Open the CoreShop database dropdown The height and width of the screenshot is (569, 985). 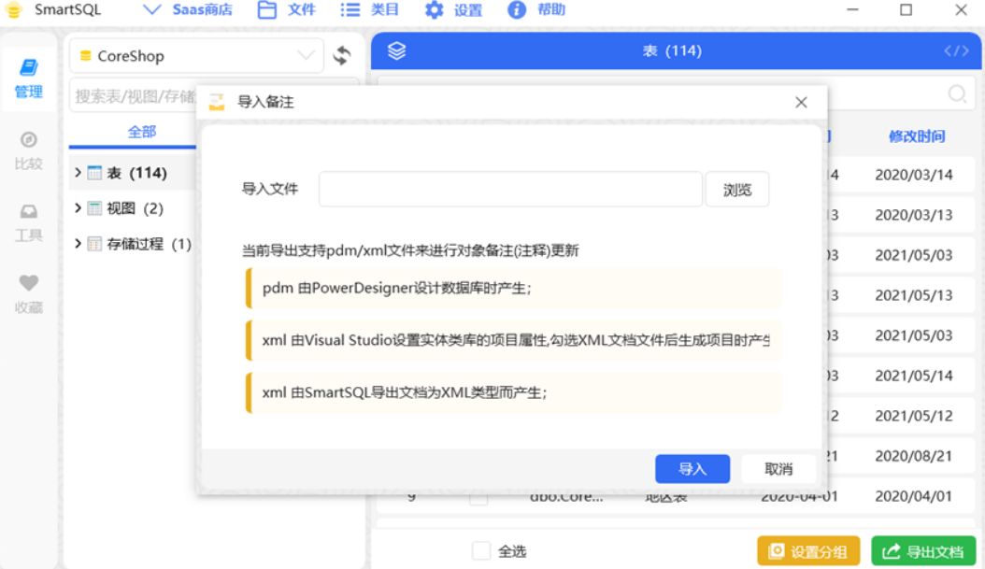click(x=196, y=56)
